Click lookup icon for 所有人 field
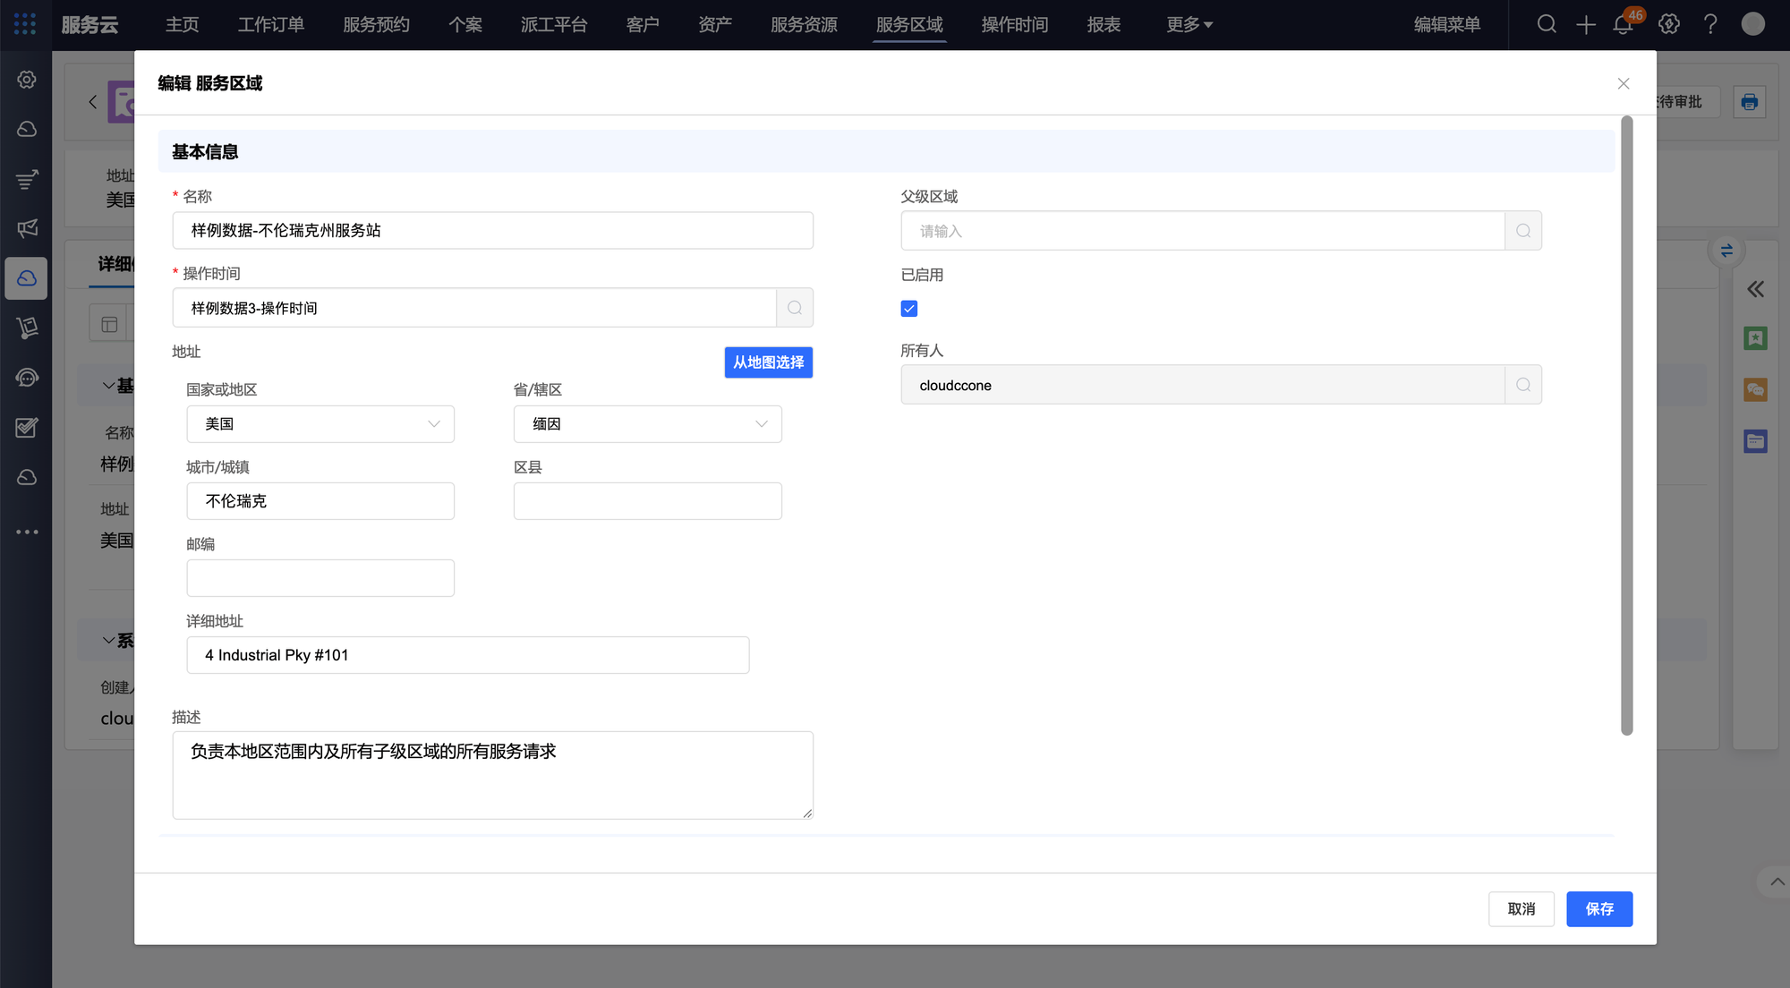Screen dimensions: 1790x988 [x=1523, y=385]
